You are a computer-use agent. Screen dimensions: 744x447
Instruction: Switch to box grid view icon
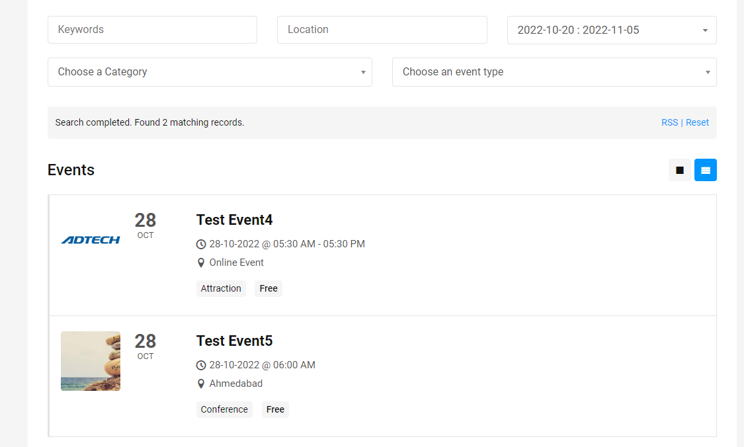[679, 170]
